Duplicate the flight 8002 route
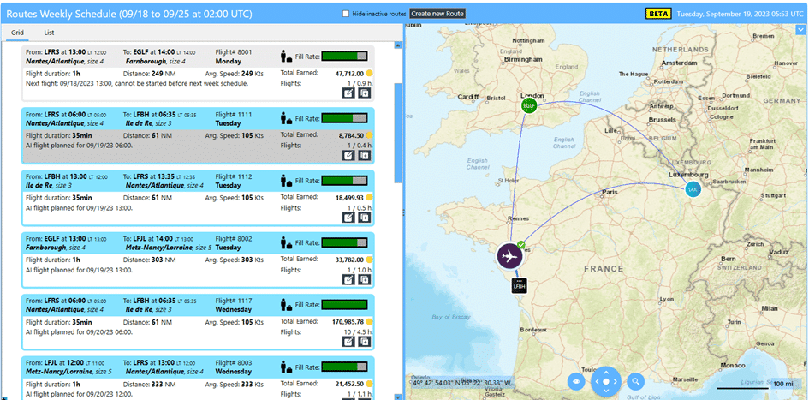The image size is (809, 400). pyautogui.click(x=364, y=279)
